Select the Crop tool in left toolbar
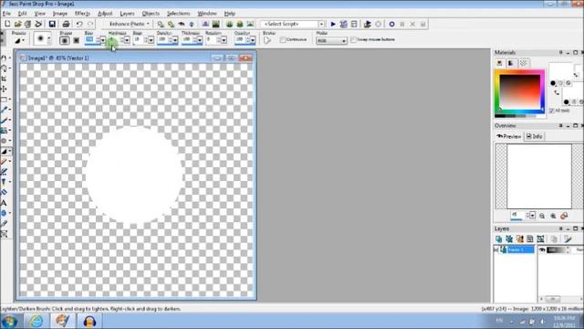Image resolution: width=584 pixels, height=329 pixels. point(4,79)
